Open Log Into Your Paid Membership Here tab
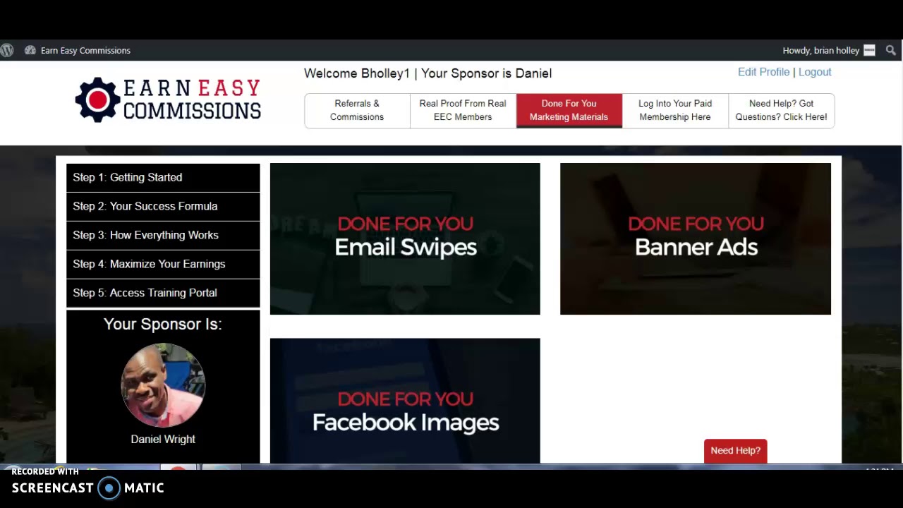 (675, 110)
